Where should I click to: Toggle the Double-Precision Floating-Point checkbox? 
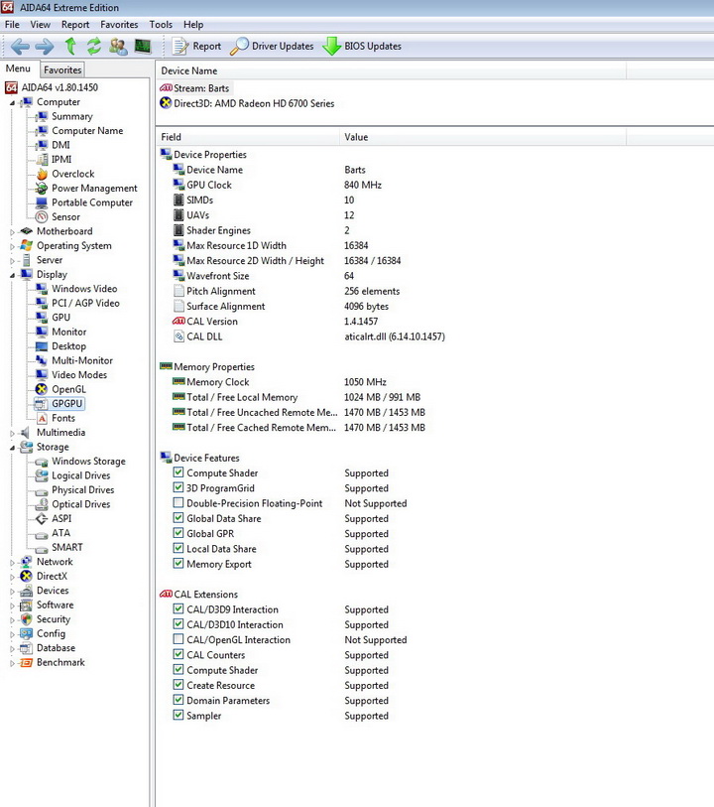(x=178, y=502)
